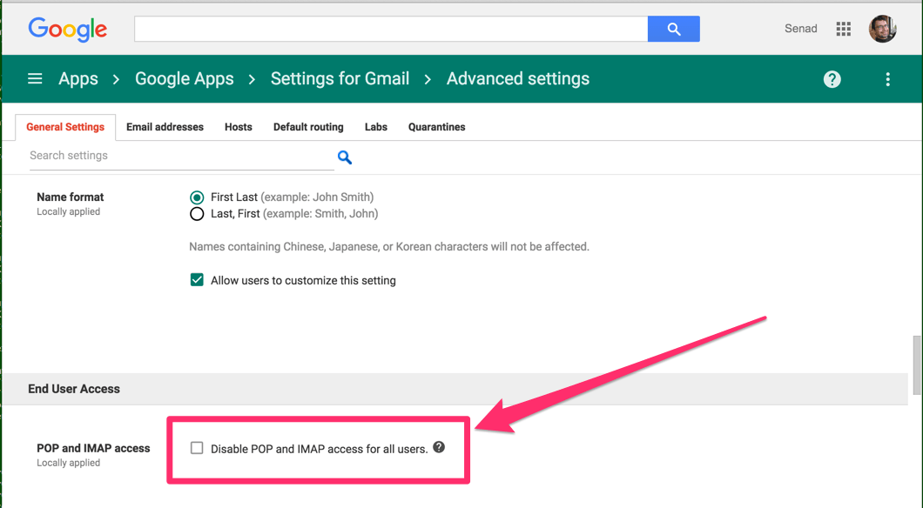Open the three-dot more options menu
The height and width of the screenshot is (508, 923).
887,79
